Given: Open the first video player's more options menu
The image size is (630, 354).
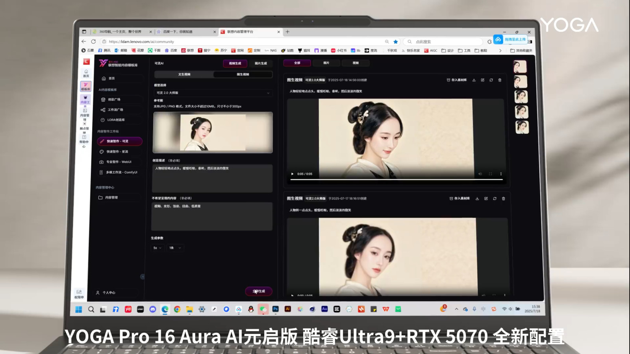Looking at the screenshot, I should 501,174.
